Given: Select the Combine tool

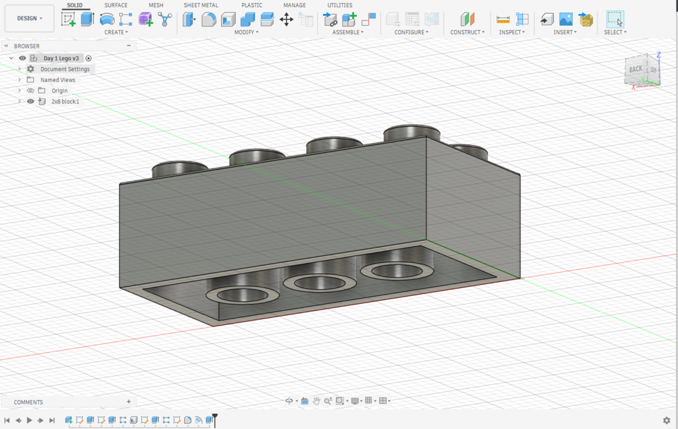Looking at the screenshot, I should point(248,19).
